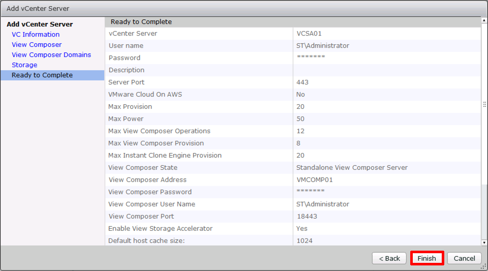Click the vCenter Server row label

coord(133,33)
